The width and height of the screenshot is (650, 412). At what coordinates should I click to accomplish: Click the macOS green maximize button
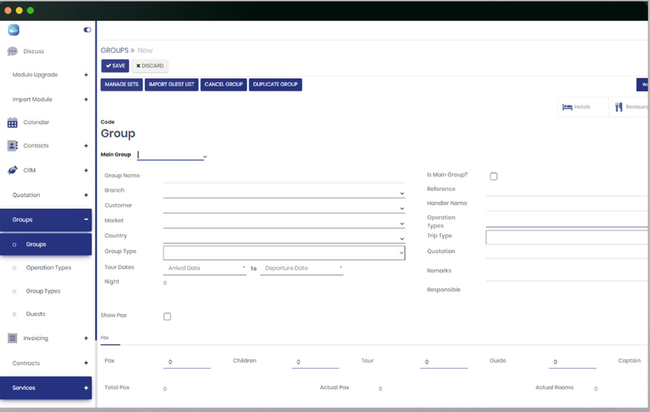click(30, 10)
